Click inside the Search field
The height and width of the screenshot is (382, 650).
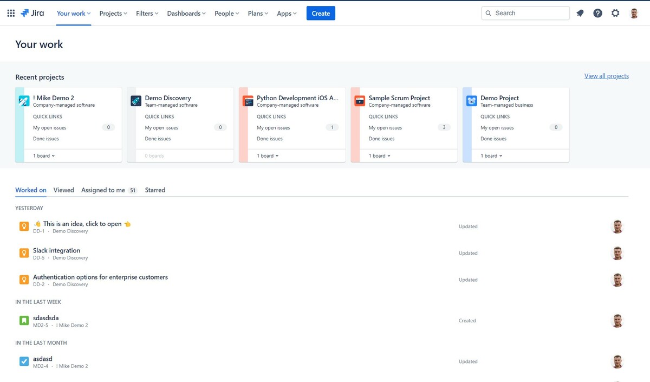525,12
